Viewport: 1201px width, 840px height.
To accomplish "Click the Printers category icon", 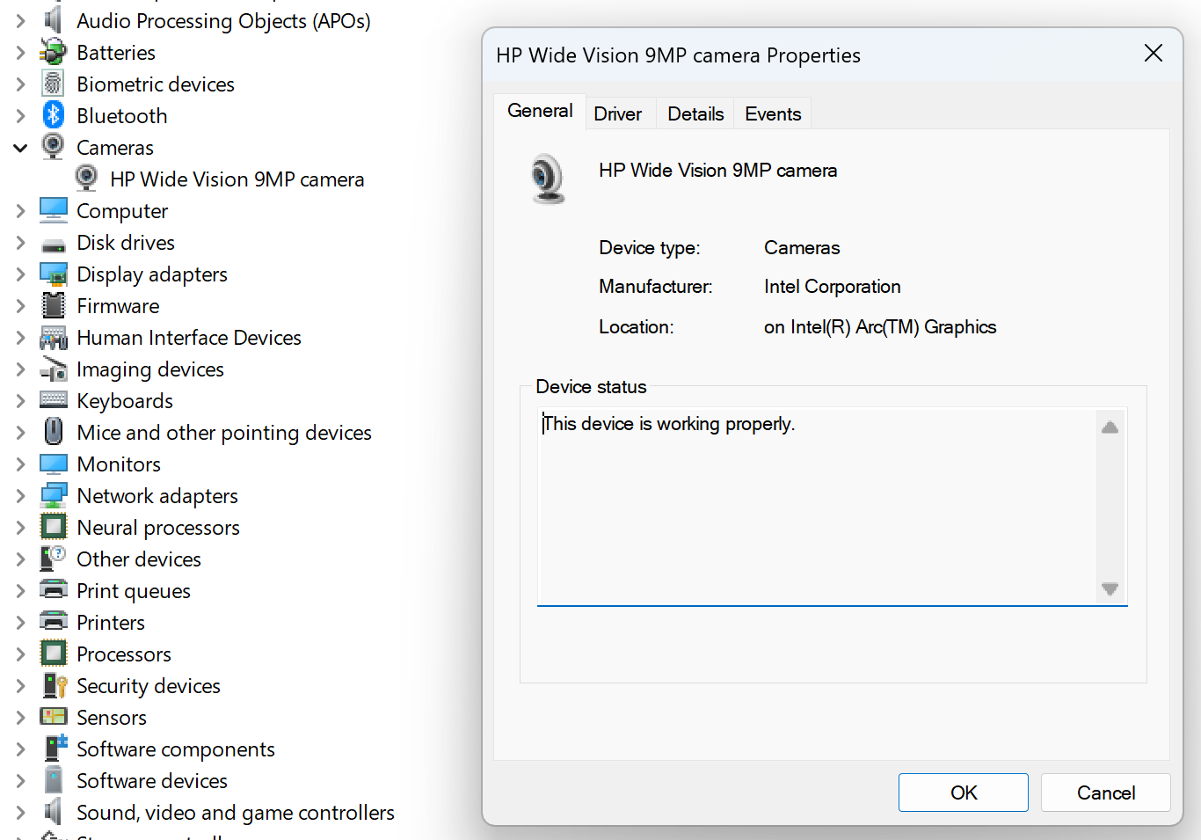I will (54, 622).
